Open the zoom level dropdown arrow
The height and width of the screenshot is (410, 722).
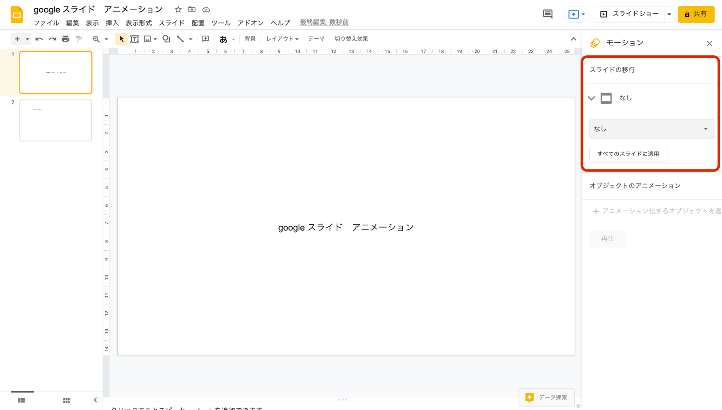click(107, 39)
